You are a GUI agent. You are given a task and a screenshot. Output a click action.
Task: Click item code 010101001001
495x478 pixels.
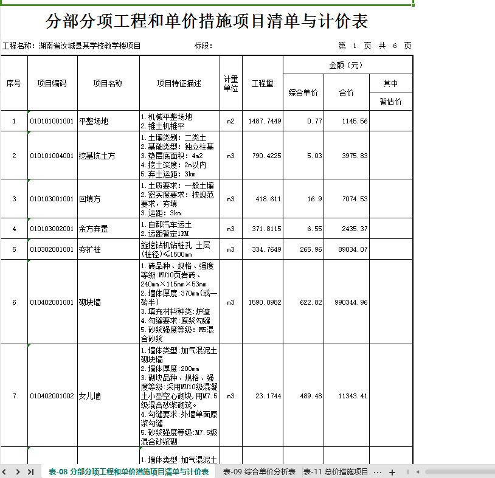coord(52,121)
